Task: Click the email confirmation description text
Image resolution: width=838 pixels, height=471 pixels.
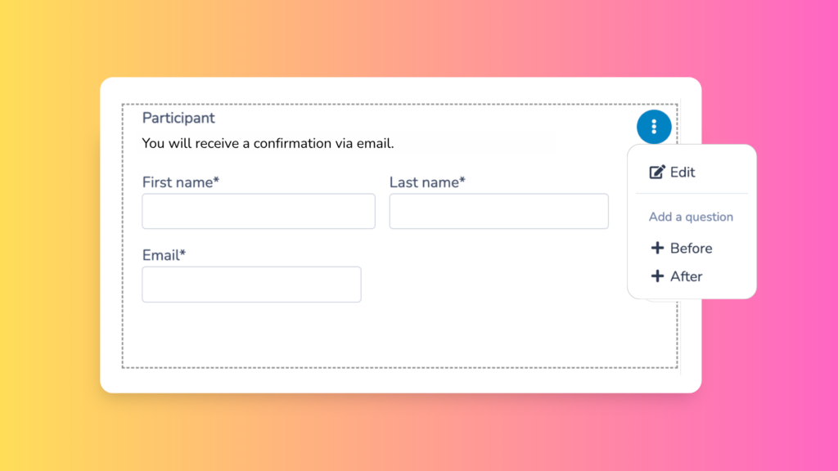Action: pyautogui.click(x=268, y=143)
